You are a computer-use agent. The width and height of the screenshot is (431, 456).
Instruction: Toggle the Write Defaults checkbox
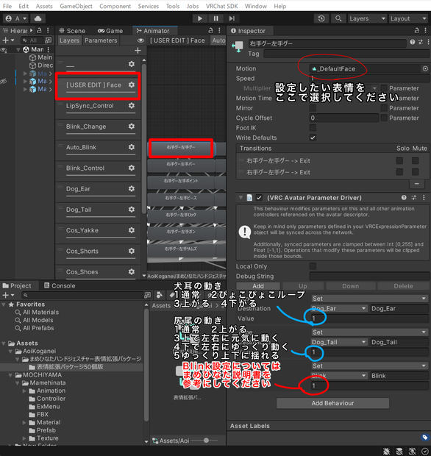[x=313, y=138]
